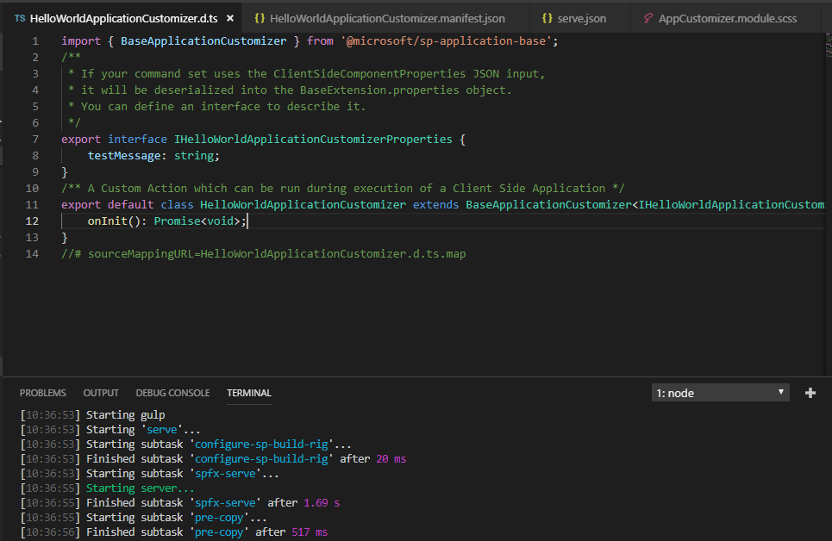This screenshot has width=832, height=541.
Task: Open the terminal selector dropdown arrow
Action: pos(782,392)
